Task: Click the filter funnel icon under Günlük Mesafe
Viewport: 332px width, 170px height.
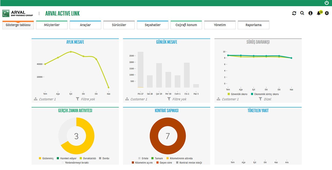Action: tap(169, 99)
